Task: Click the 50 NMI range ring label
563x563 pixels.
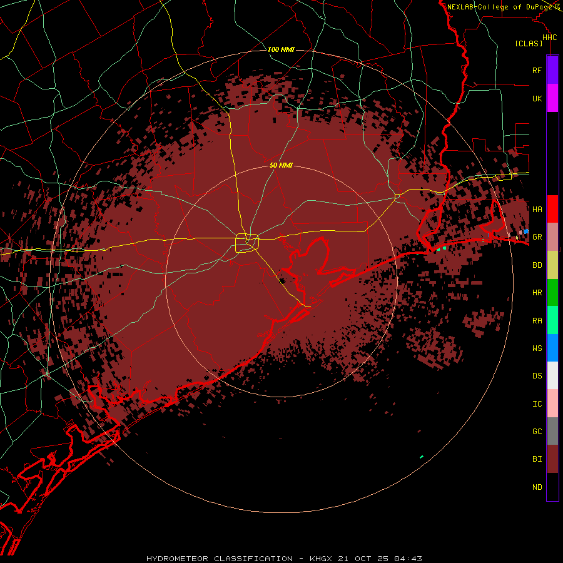Action: click(281, 165)
